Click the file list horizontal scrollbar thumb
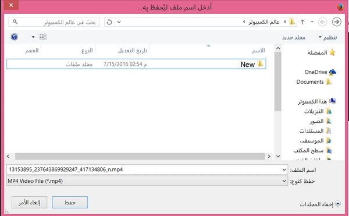Image resolution: width=349 pixels, height=216 pixels. (140, 156)
